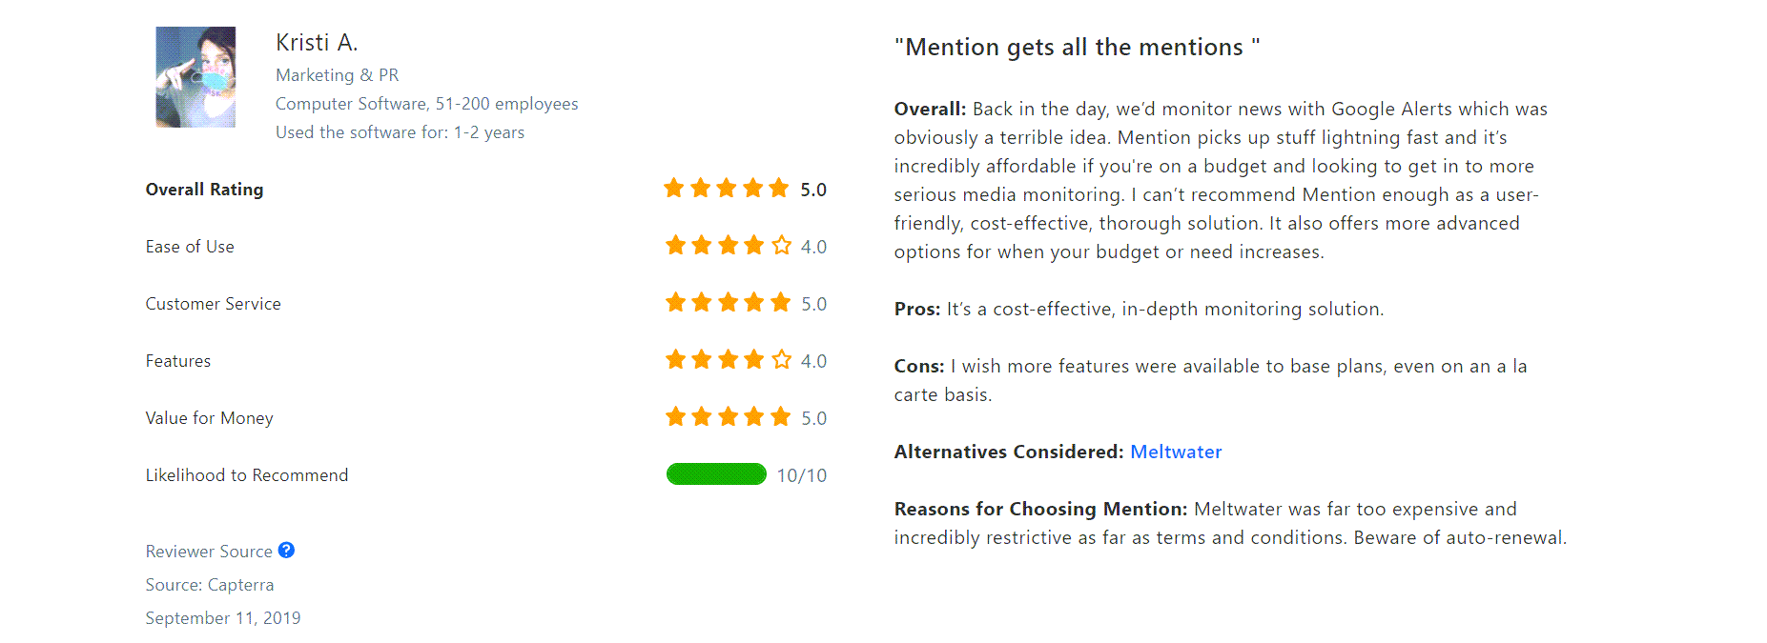Click the Customer Service star rating
Screen dimensions: 1767x643
tap(729, 303)
